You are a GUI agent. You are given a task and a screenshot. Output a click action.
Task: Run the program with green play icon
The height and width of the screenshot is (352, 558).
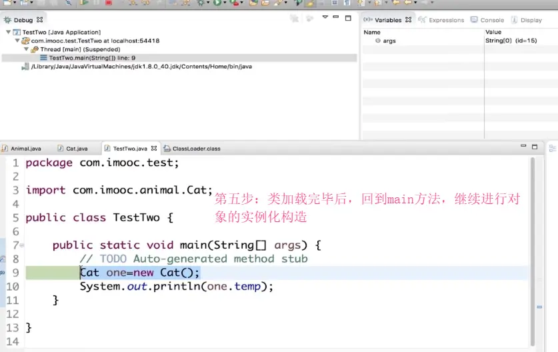click(217, 3)
